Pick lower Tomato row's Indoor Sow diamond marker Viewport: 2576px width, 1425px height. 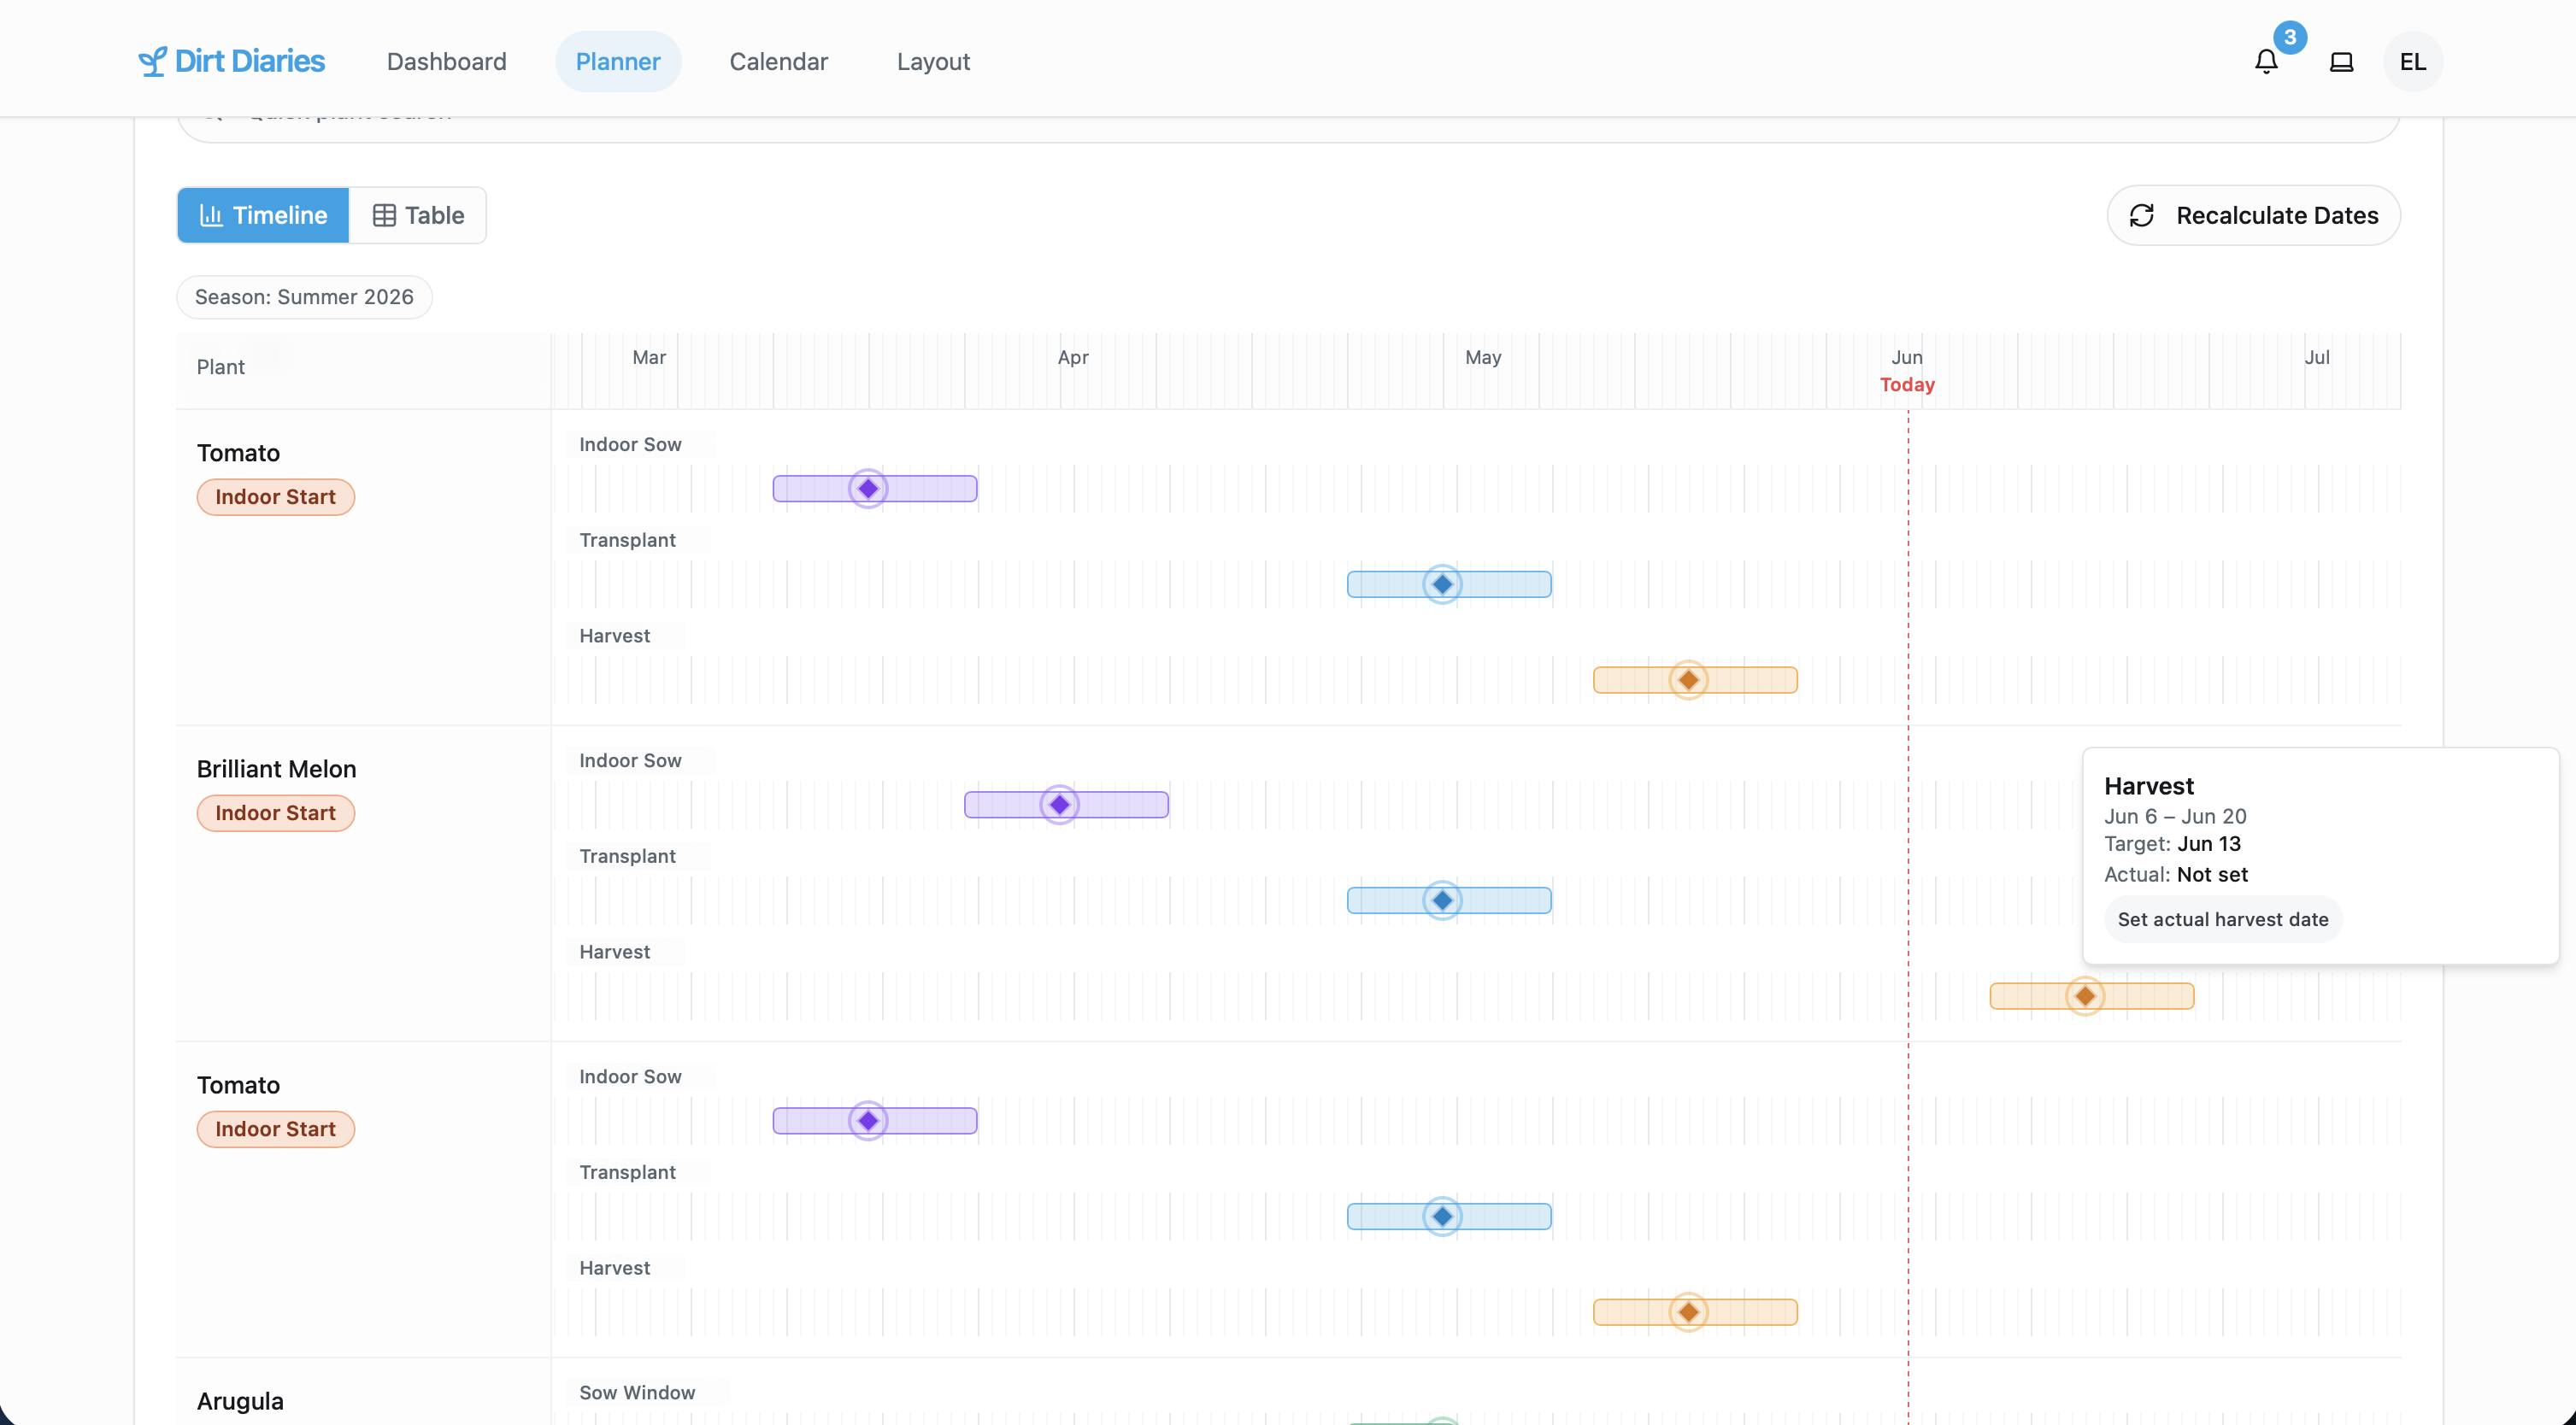click(x=868, y=1121)
